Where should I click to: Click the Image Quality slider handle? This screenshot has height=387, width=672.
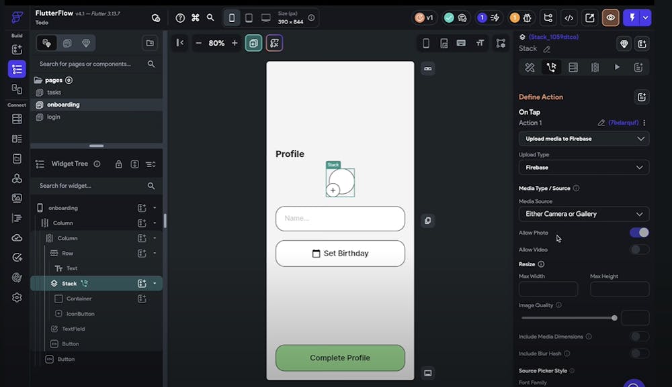click(x=614, y=318)
